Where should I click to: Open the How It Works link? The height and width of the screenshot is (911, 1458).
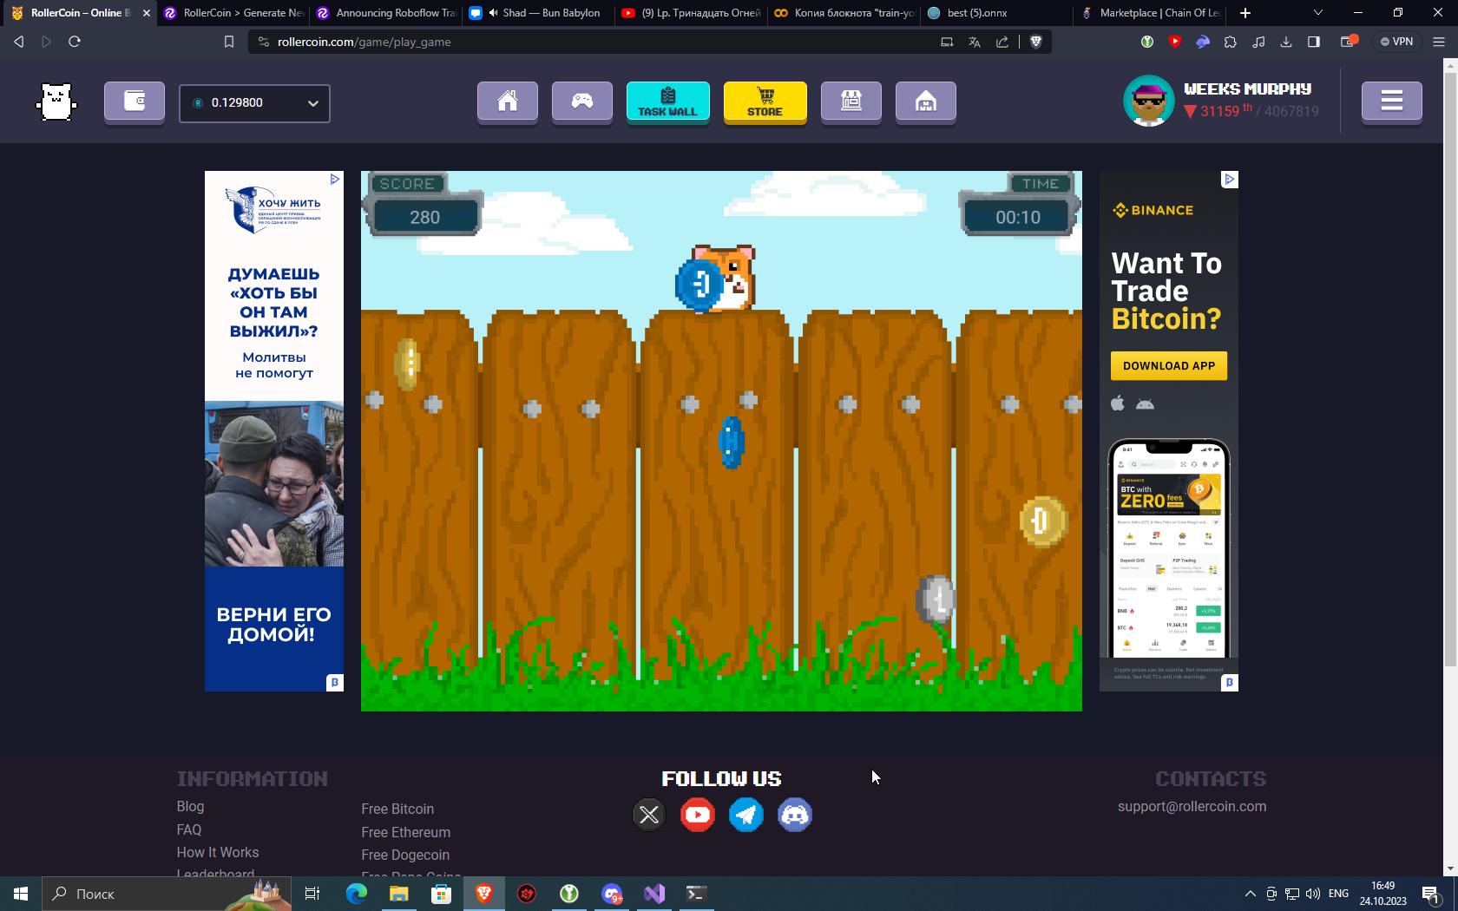(218, 852)
